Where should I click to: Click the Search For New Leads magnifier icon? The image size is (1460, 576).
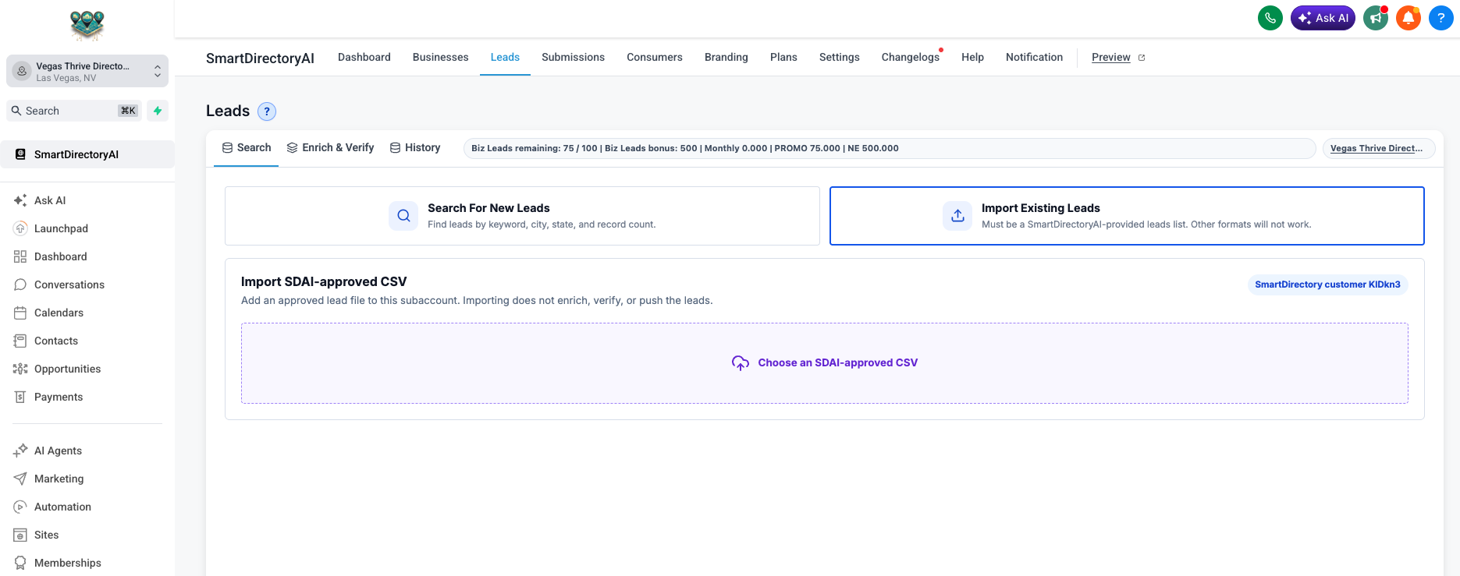pyautogui.click(x=403, y=216)
